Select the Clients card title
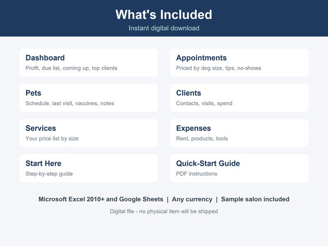Screen dimensions: 328x246 click(x=188, y=93)
